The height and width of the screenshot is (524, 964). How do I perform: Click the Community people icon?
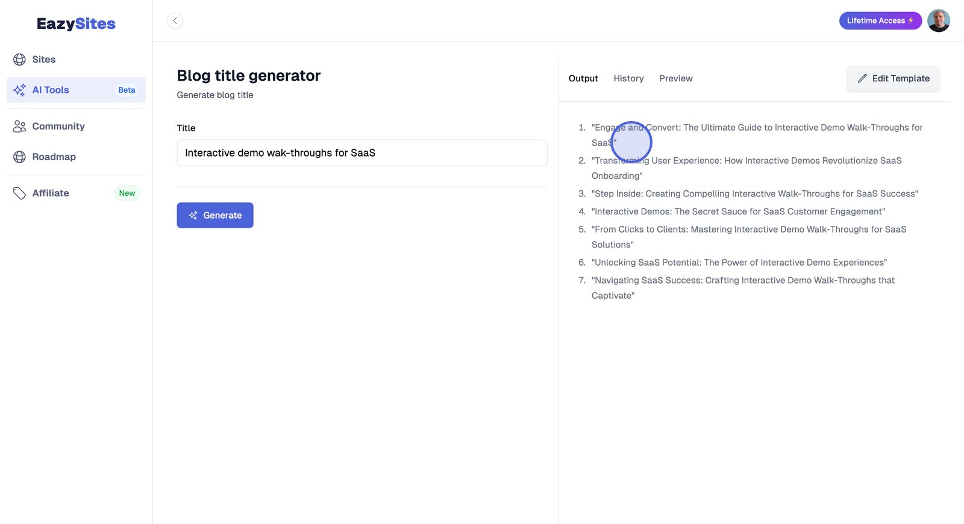coord(19,126)
